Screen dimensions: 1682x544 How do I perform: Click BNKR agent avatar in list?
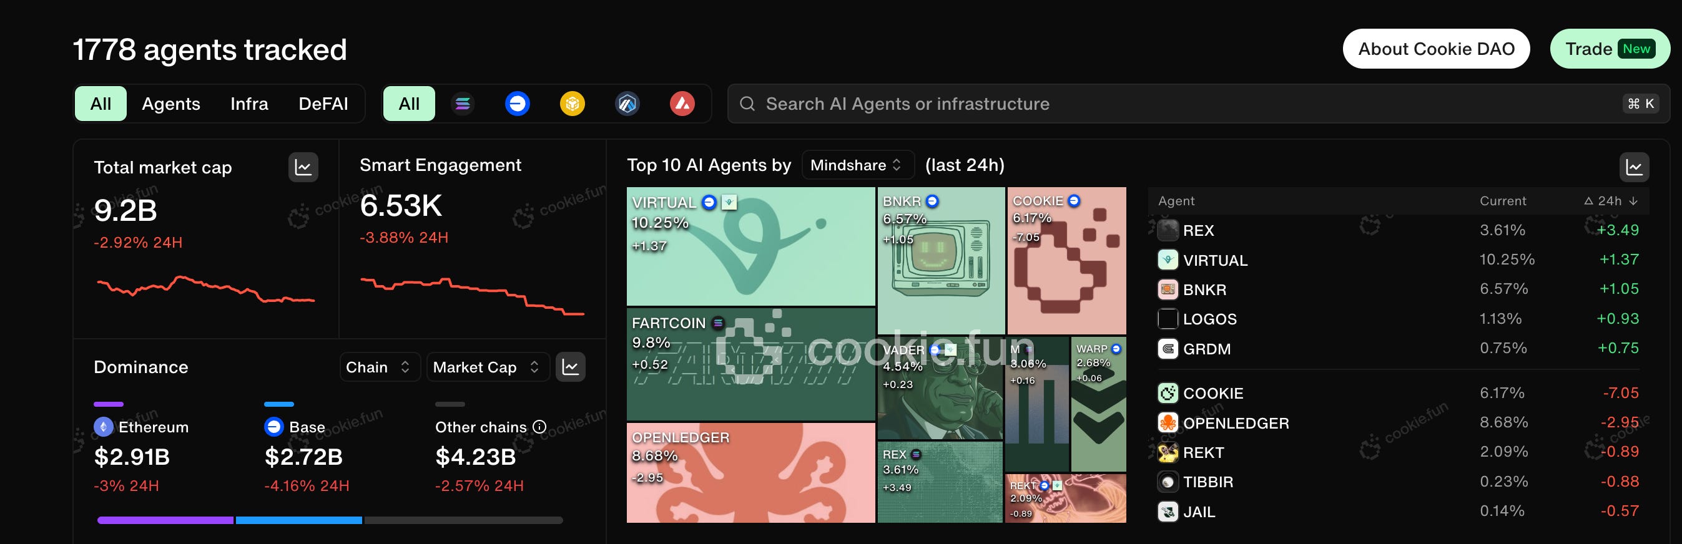(x=1168, y=289)
